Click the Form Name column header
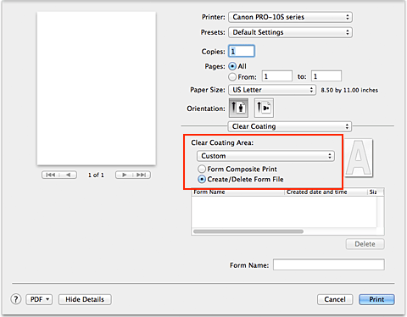This screenshot has width=407, height=317. (x=237, y=192)
